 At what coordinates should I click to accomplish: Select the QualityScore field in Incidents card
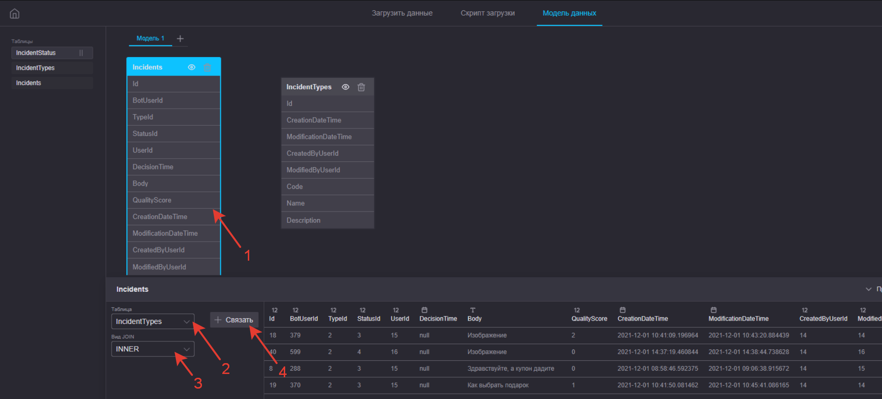[x=174, y=200]
